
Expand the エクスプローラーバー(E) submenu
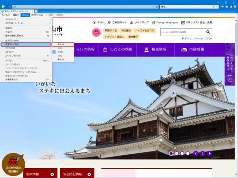point(26,23)
